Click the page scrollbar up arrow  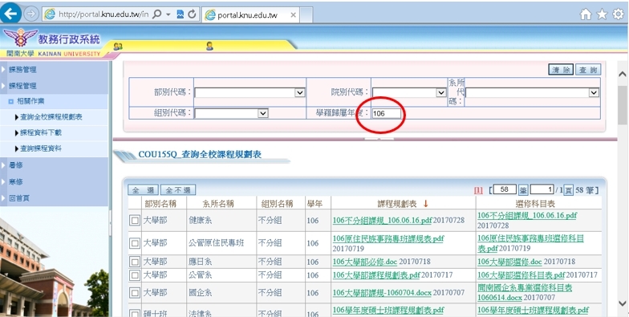(x=623, y=74)
